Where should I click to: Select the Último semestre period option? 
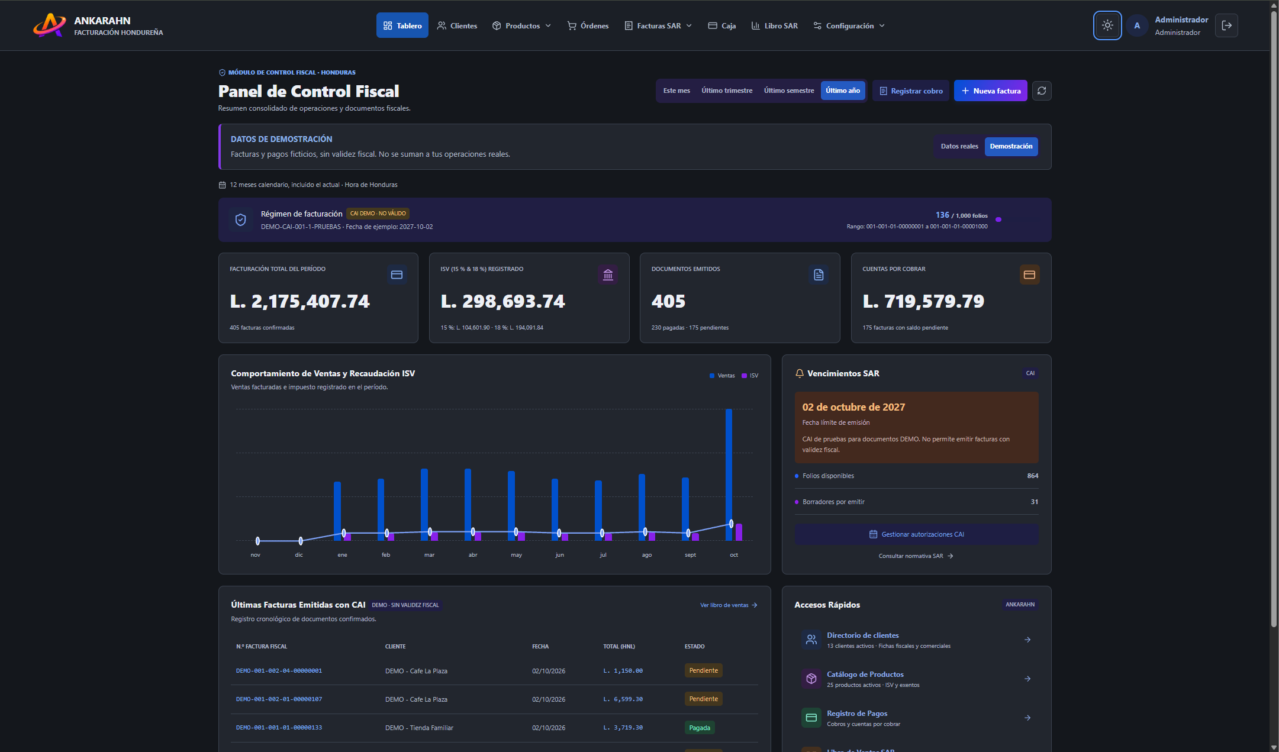coord(789,91)
